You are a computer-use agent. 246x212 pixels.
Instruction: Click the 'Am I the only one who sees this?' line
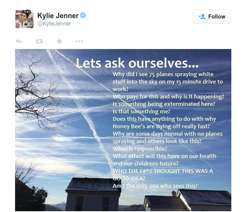155,186
